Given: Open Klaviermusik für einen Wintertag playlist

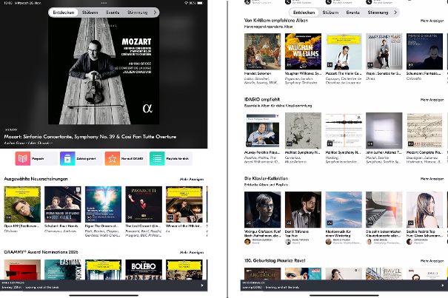Looking at the screenshot, I should point(344,210).
